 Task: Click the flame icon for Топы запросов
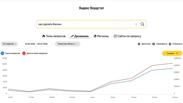[x=44, y=36]
